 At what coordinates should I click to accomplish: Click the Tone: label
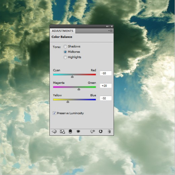click(x=57, y=47)
